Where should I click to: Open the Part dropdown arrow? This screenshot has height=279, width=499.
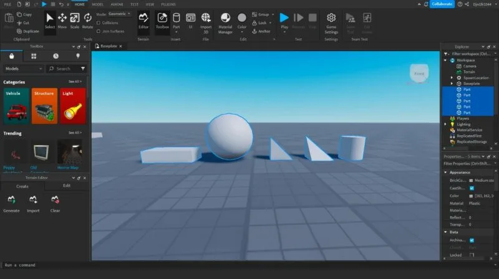pyautogui.click(x=177, y=32)
